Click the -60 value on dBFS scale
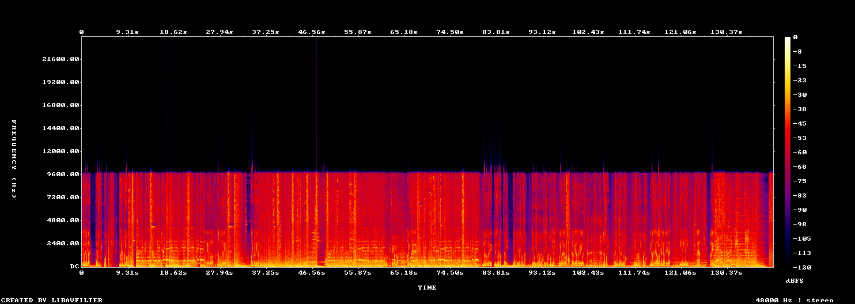The width and height of the screenshot is (855, 304). [800, 153]
